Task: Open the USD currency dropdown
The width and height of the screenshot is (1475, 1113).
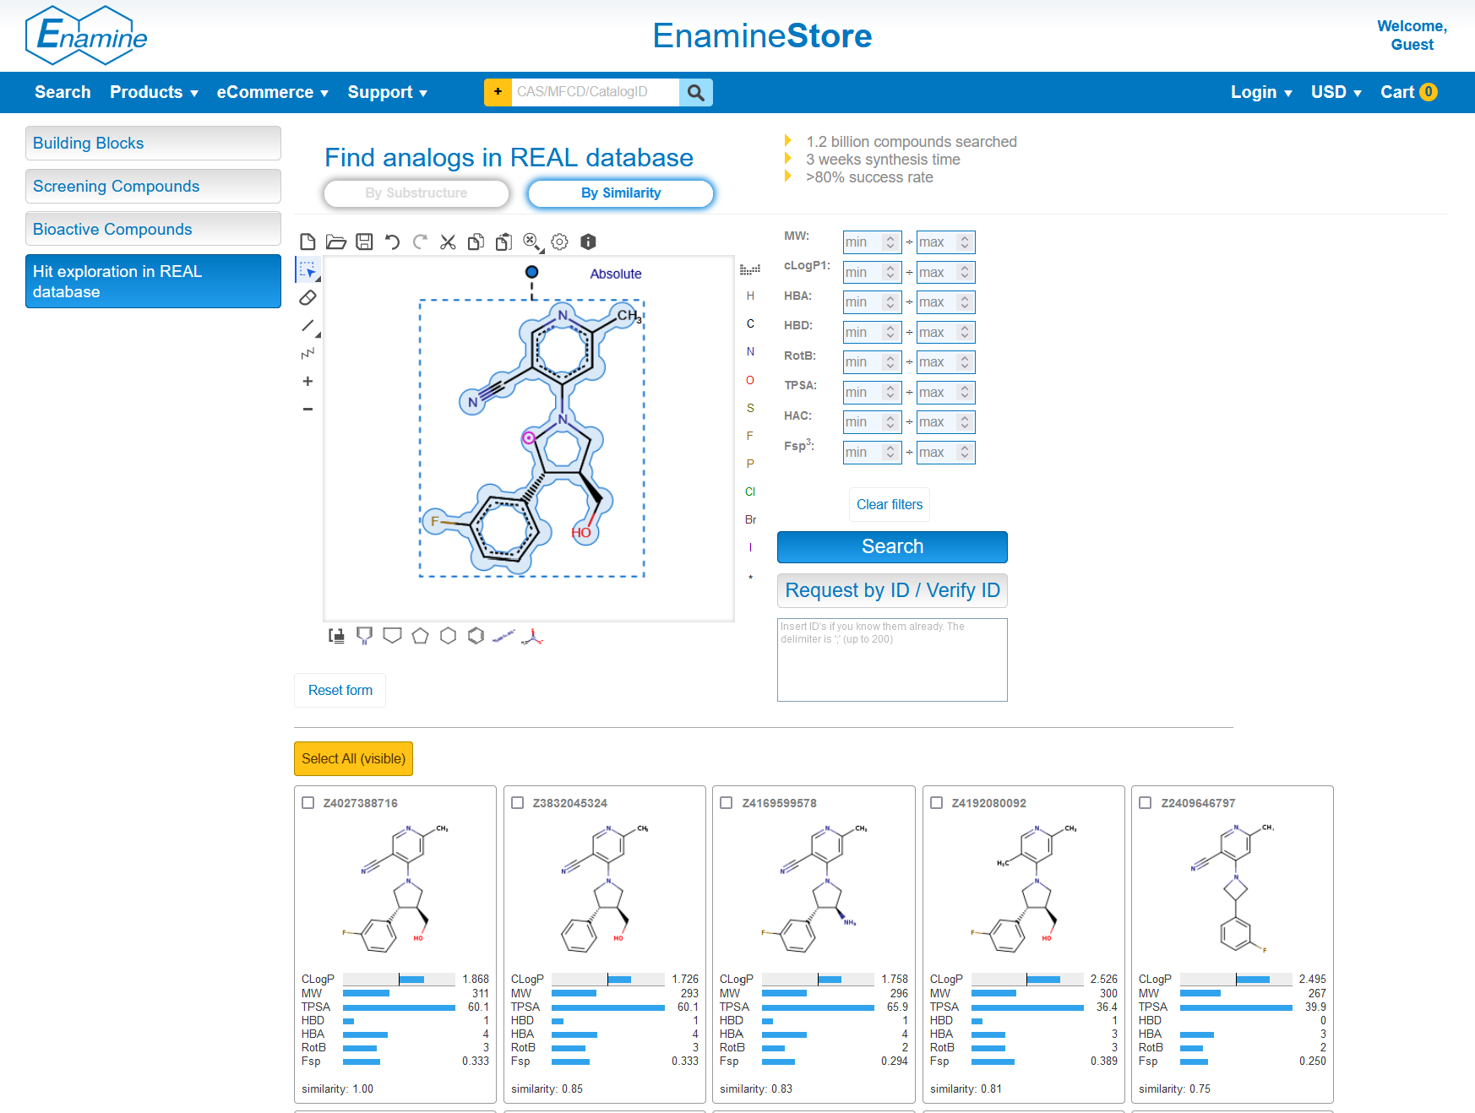Action: tap(1336, 92)
